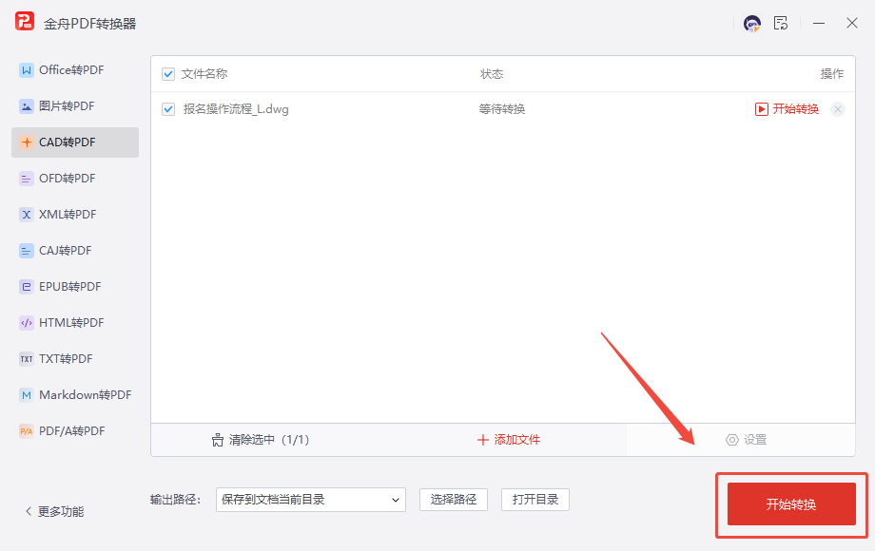Click the 文件名称 column header text
The image size is (875, 551).
(x=204, y=74)
